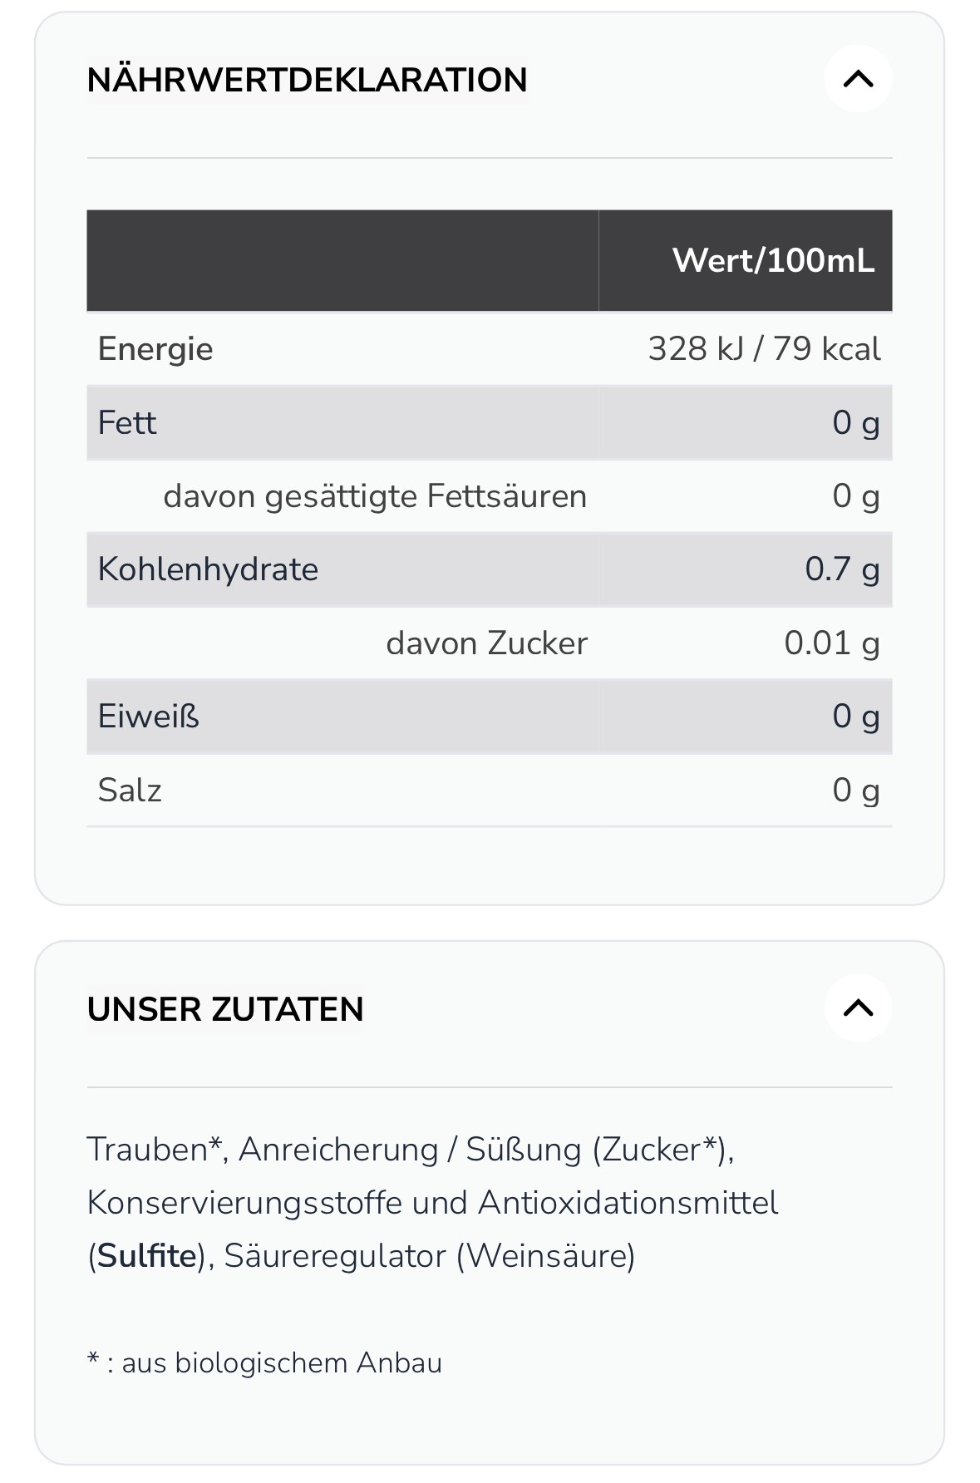Click the UNSER ZUTATEN heading

tap(225, 1009)
